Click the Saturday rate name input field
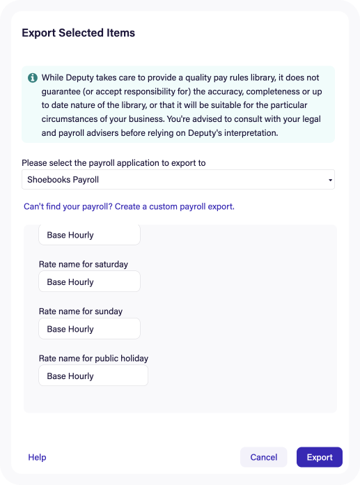This screenshot has height=485, width=360. pyautogui.click(x=89, y=282)
